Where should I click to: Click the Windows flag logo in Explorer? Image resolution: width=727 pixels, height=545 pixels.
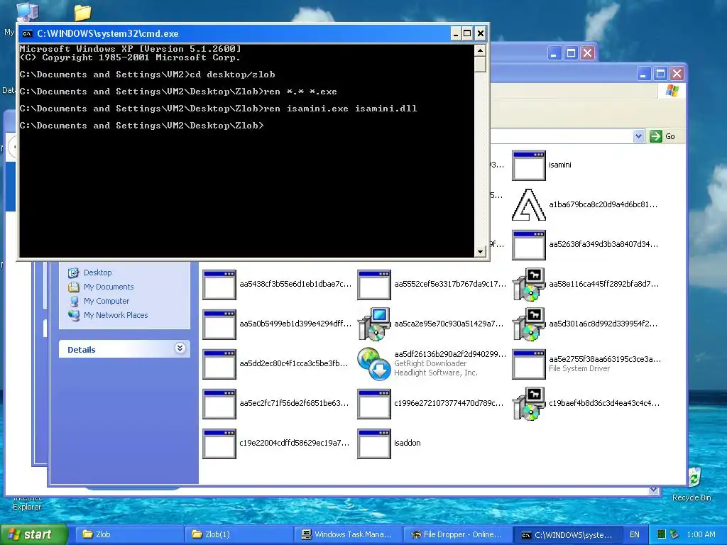(x=672, y=91)
